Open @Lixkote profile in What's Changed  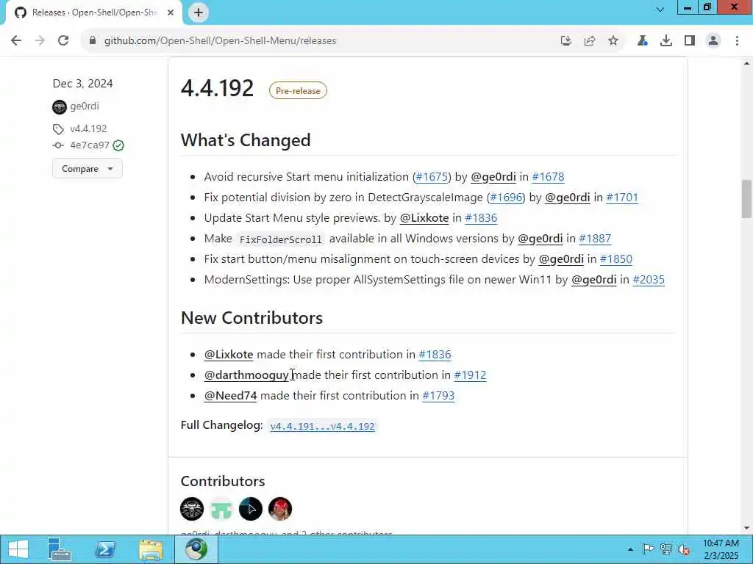coord(424,218)
